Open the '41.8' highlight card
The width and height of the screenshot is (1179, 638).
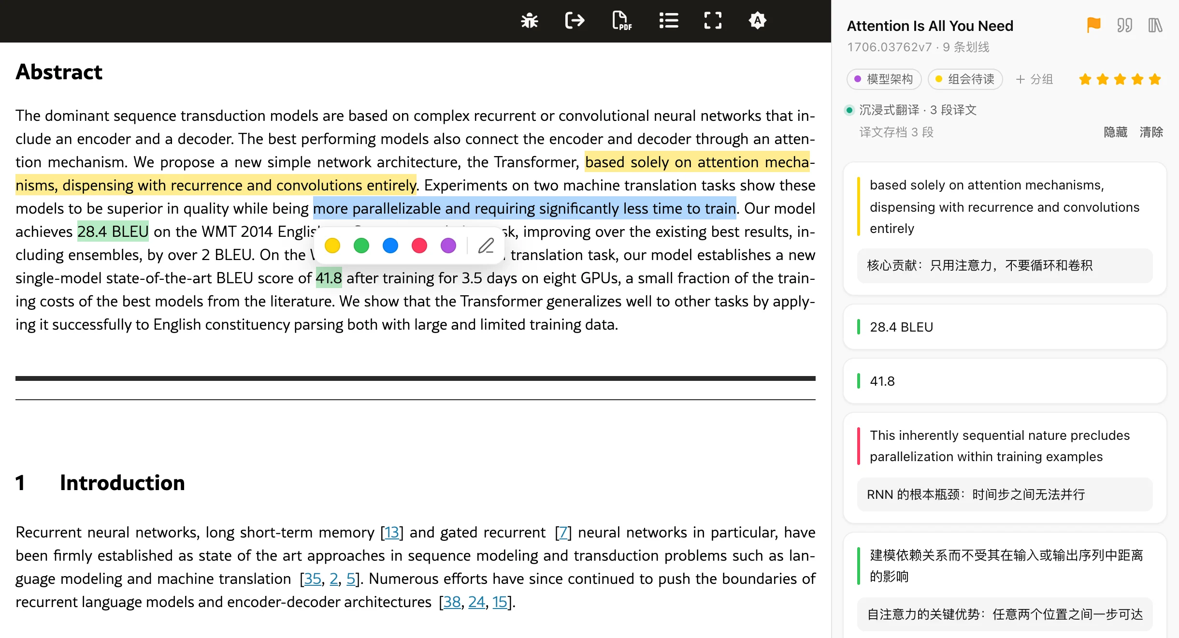pyautogui.click(x=1005, y=381)
